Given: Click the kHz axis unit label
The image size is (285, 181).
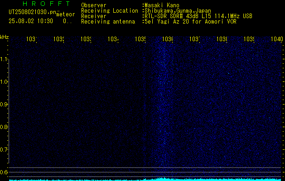Looking at the screenshot, I should click(5, 38).
